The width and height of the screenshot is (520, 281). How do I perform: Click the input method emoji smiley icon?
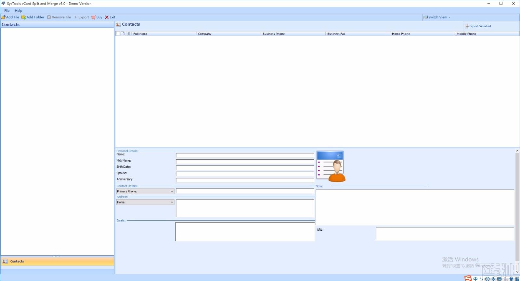(487, 279)
